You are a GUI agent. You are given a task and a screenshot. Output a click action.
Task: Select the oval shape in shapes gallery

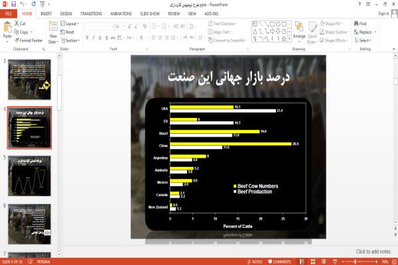coord(278,24)
